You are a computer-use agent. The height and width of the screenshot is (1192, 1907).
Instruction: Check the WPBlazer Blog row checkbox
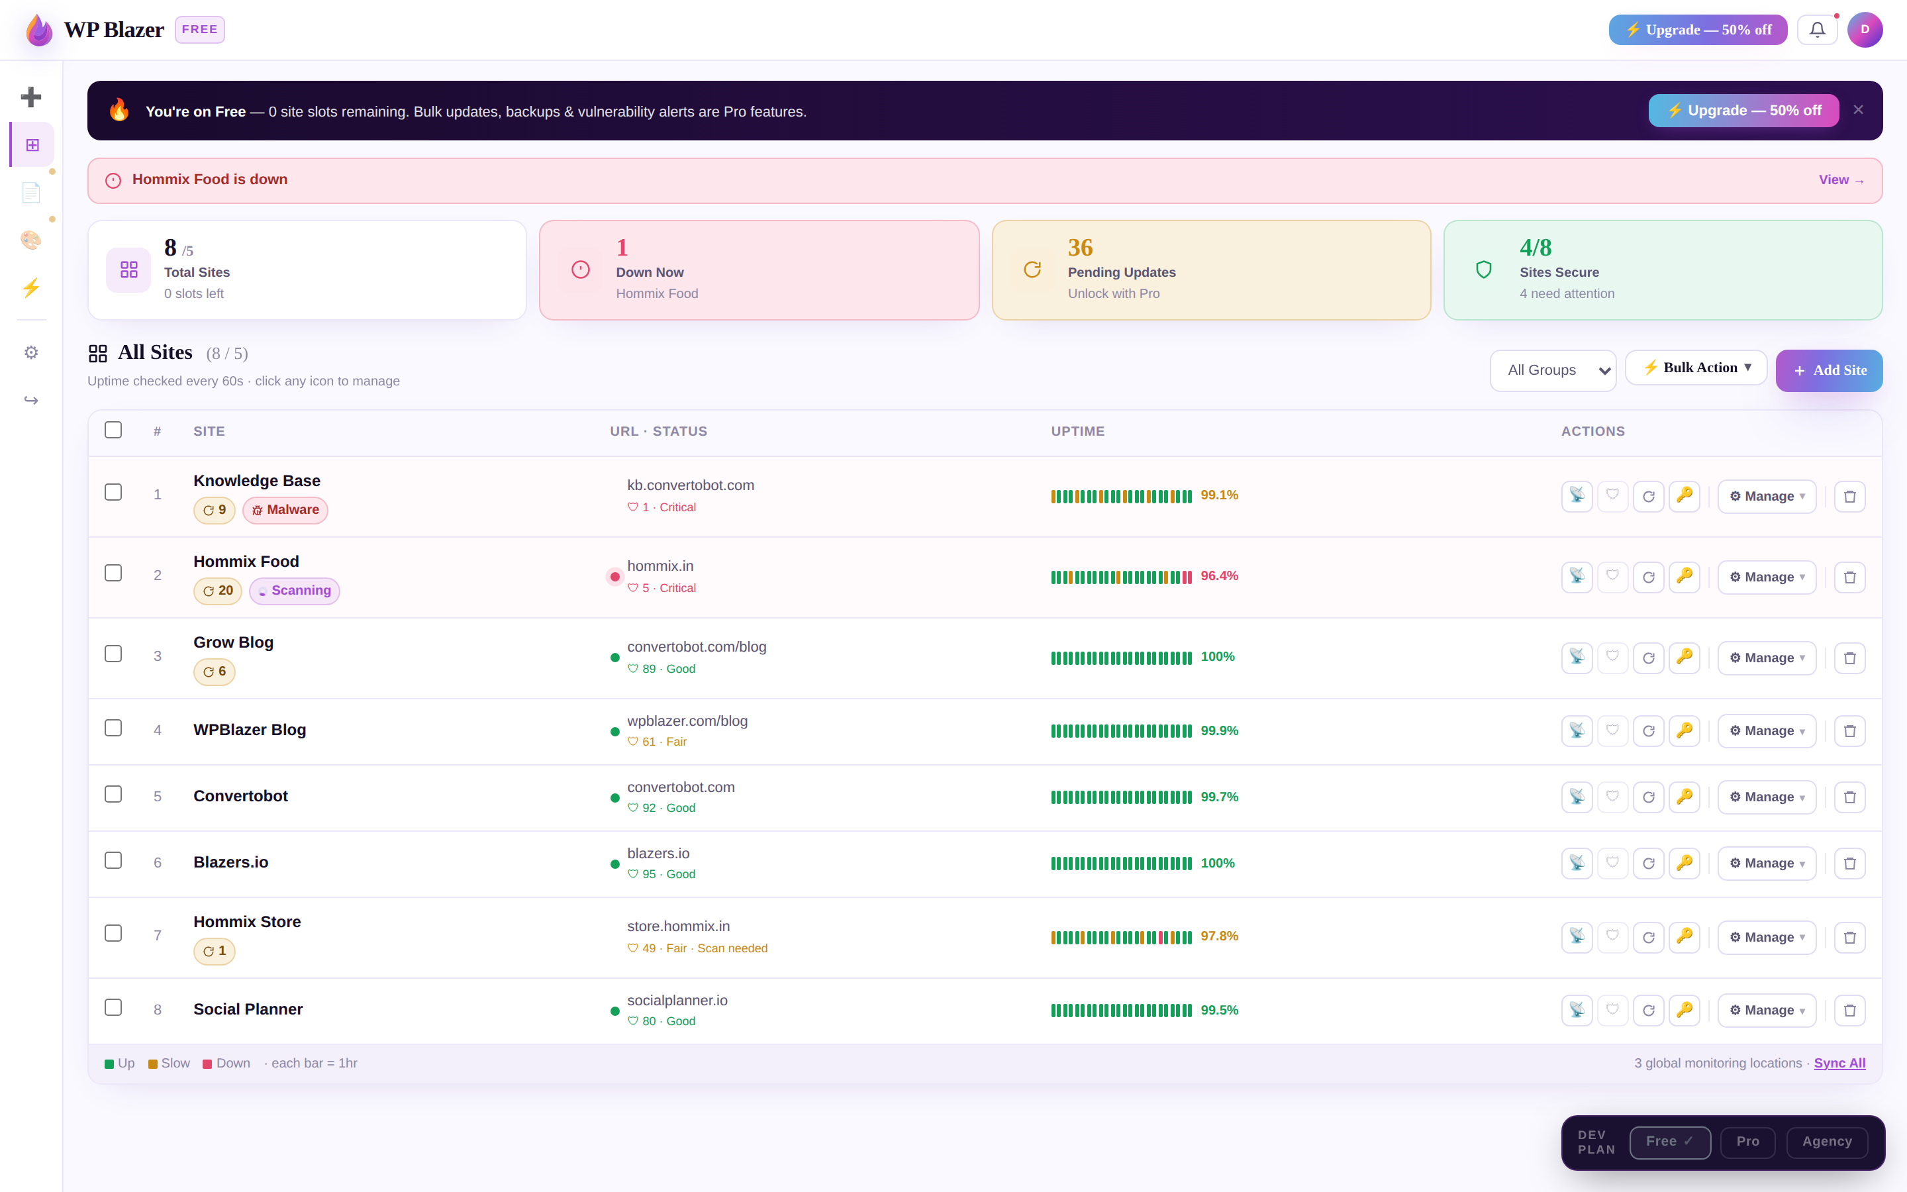click(113, 728)
